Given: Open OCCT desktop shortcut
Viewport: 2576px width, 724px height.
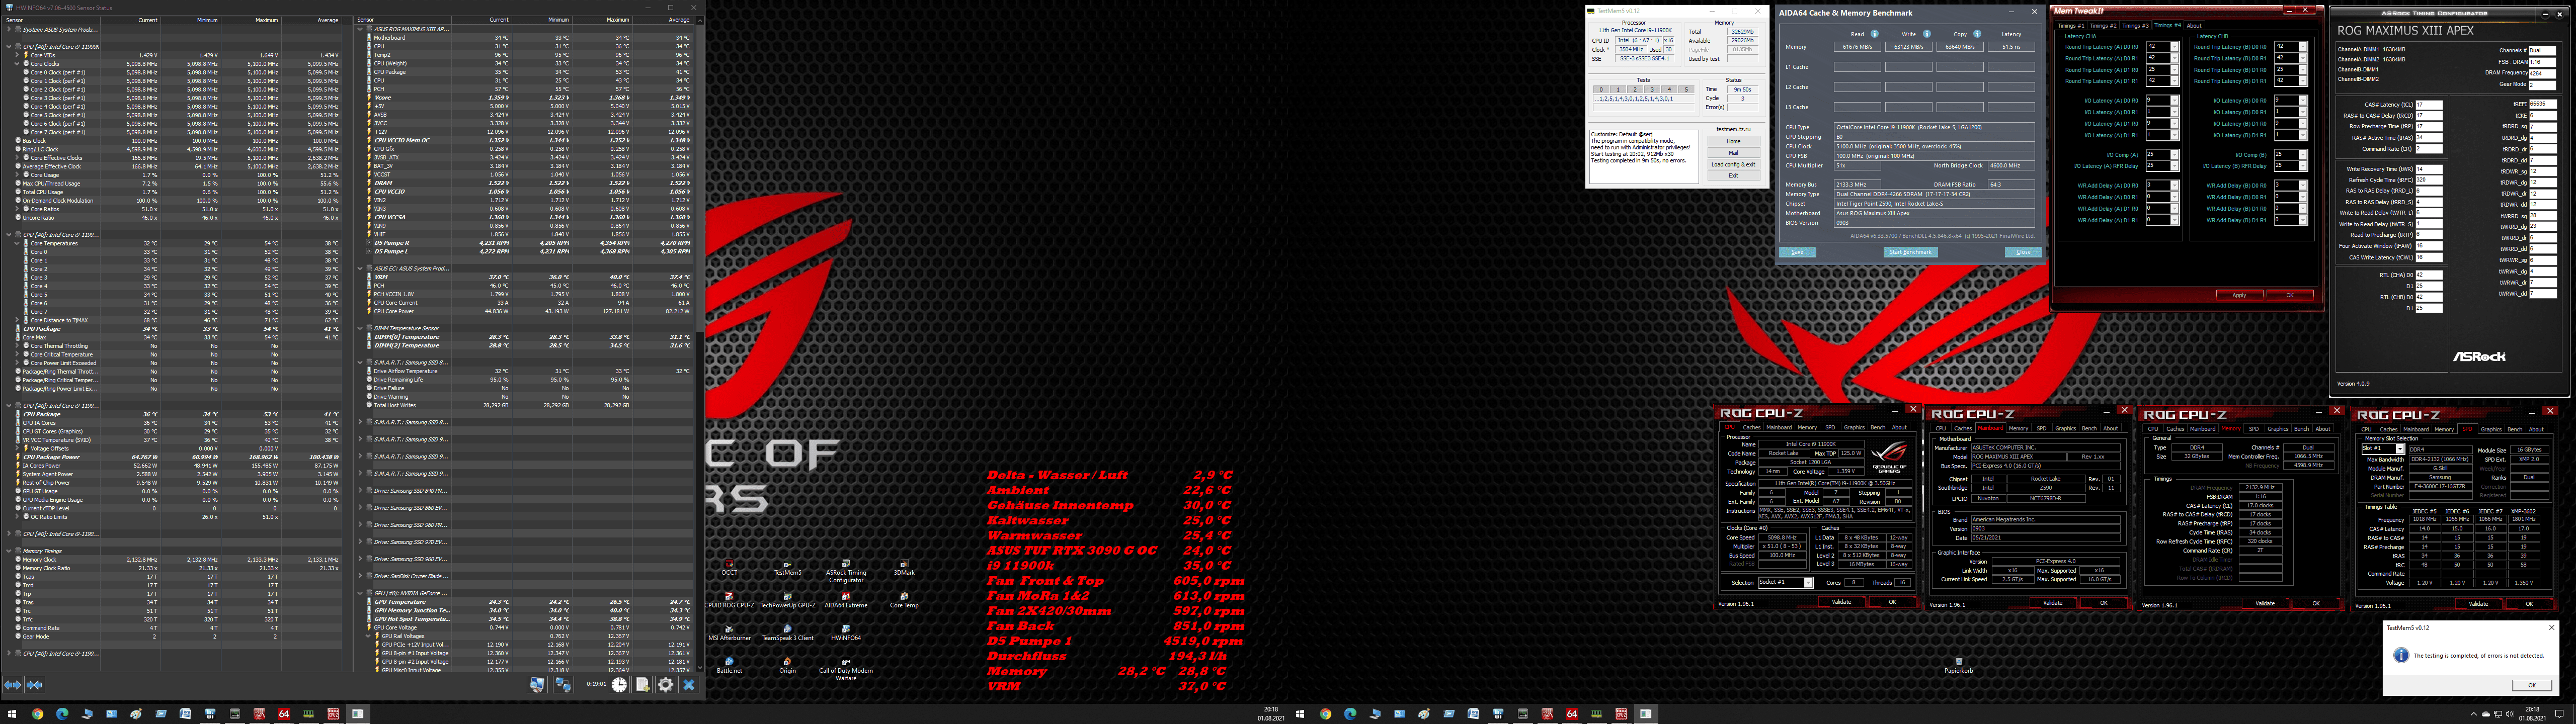Looking at the screenshot, I should point(730,567).
